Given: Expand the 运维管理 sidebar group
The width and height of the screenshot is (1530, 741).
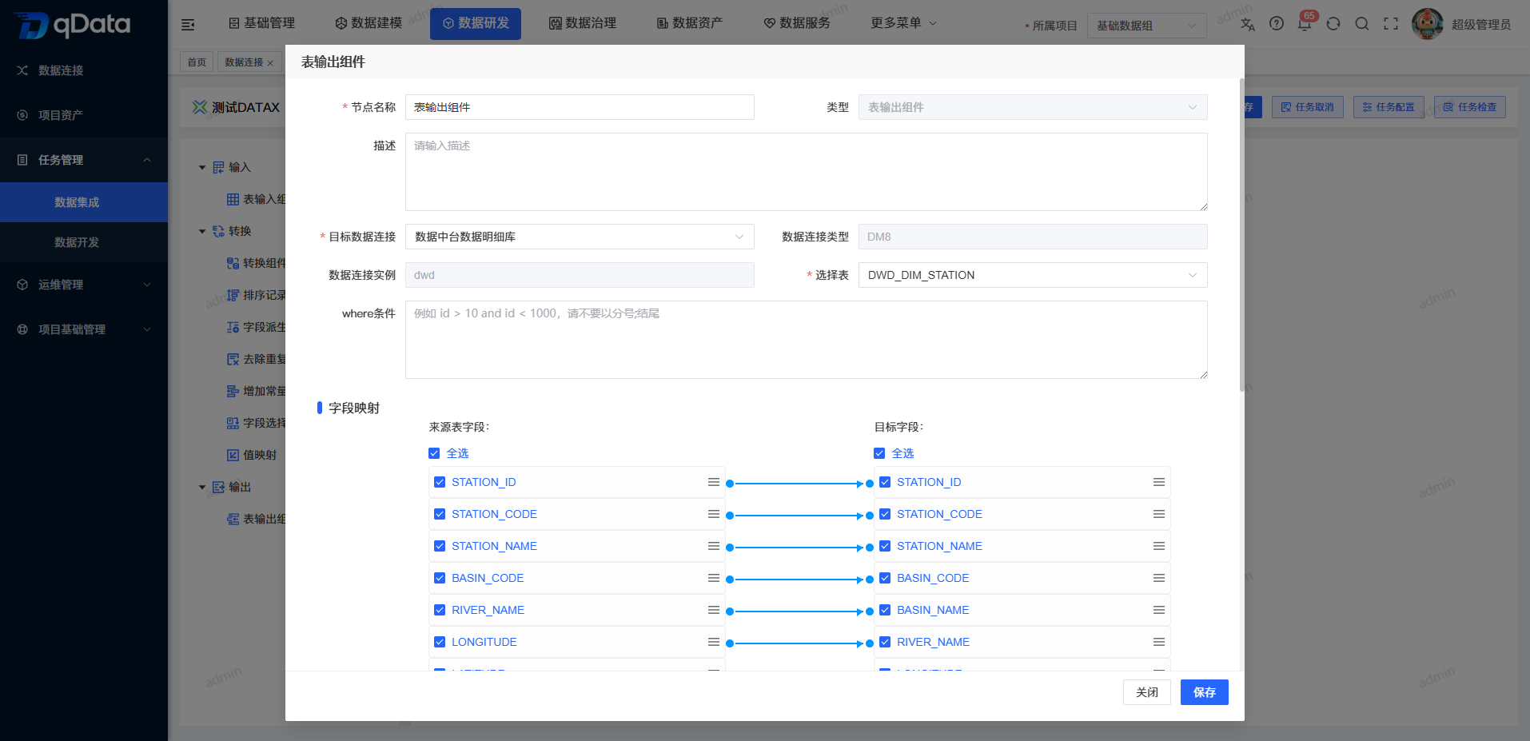Looking at the screenshot, I should point(84,285).
